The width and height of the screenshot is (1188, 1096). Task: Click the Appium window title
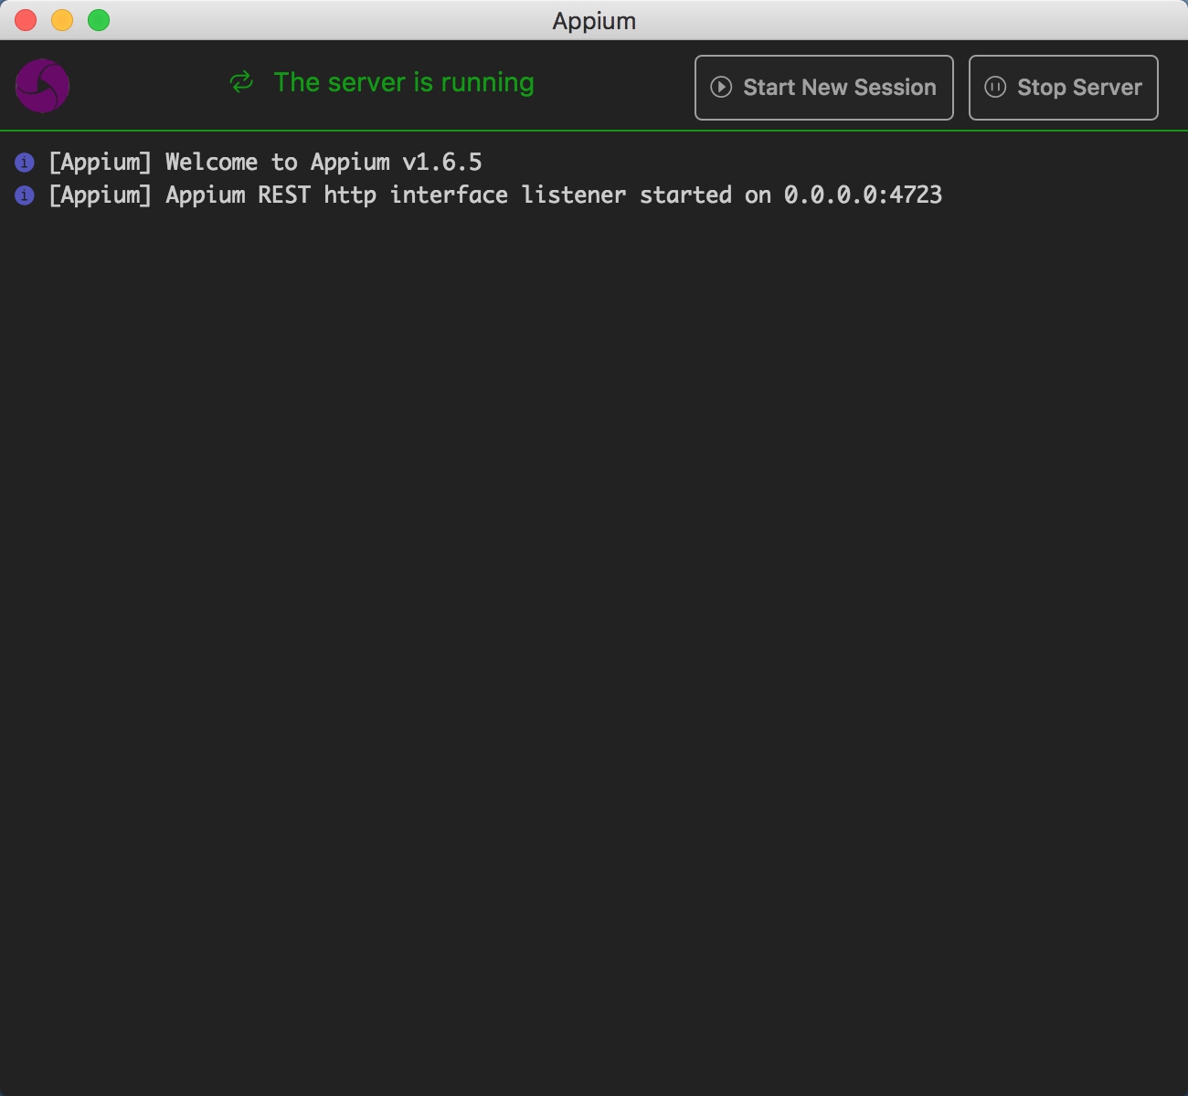click(x=594, y=21)
